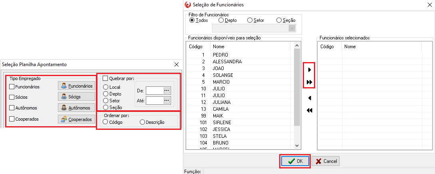The width and height of the screenshot is (435, 174).
Task: Click the available list scrollbar up arrow
Action: point(297,45)
